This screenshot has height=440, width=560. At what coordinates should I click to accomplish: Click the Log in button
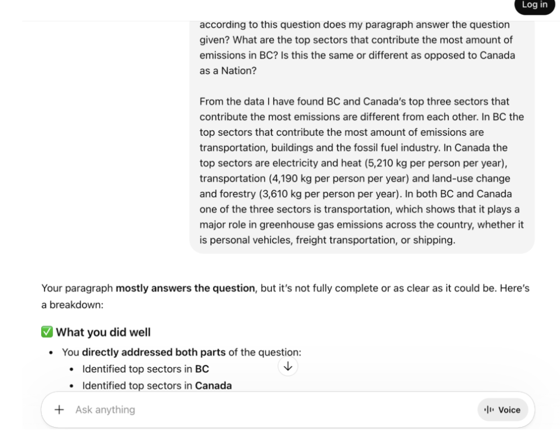[534, 5]
